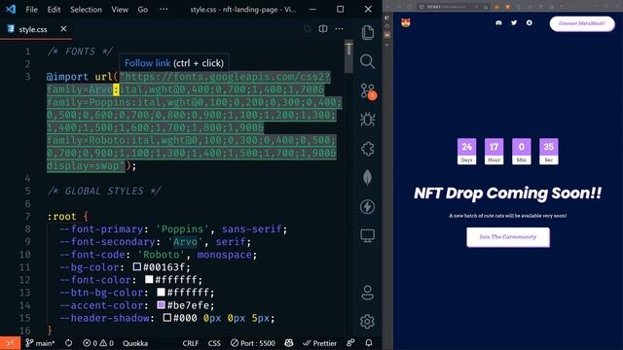The width and height of the screenshot is (623, 350).
Task: Open the Run and Debug panel
Action: pos(368,120)
